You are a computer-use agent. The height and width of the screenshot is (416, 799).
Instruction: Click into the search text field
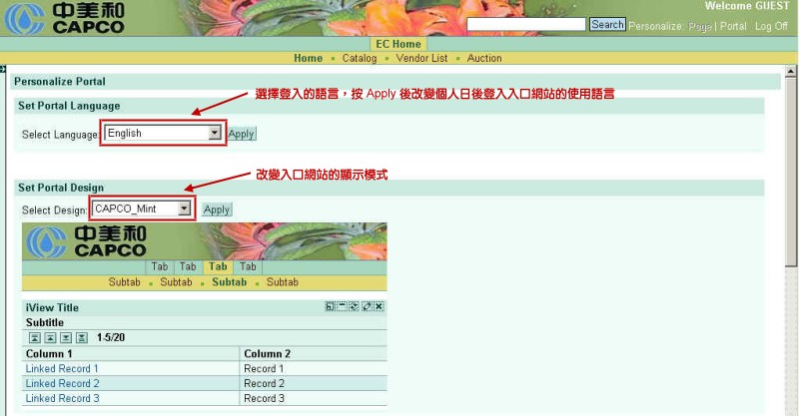click(x=525, y=24)
